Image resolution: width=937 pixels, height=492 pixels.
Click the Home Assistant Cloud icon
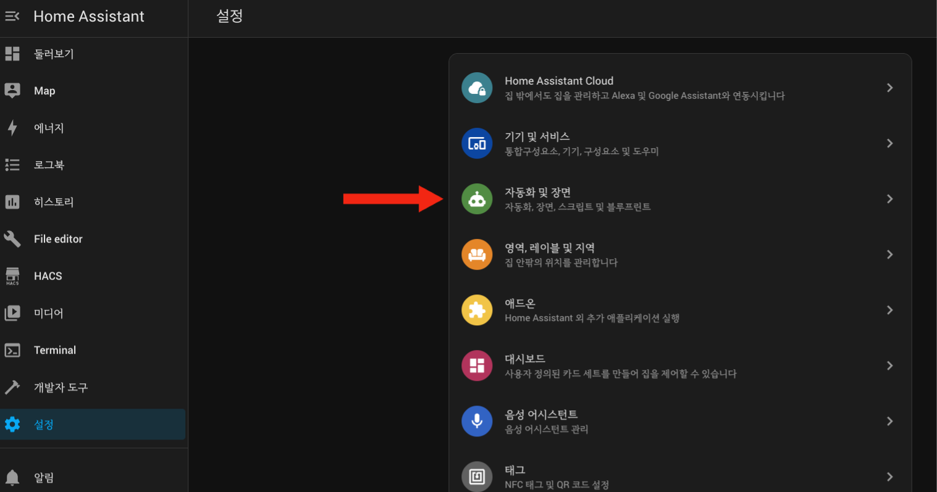(x=477, y=88)
